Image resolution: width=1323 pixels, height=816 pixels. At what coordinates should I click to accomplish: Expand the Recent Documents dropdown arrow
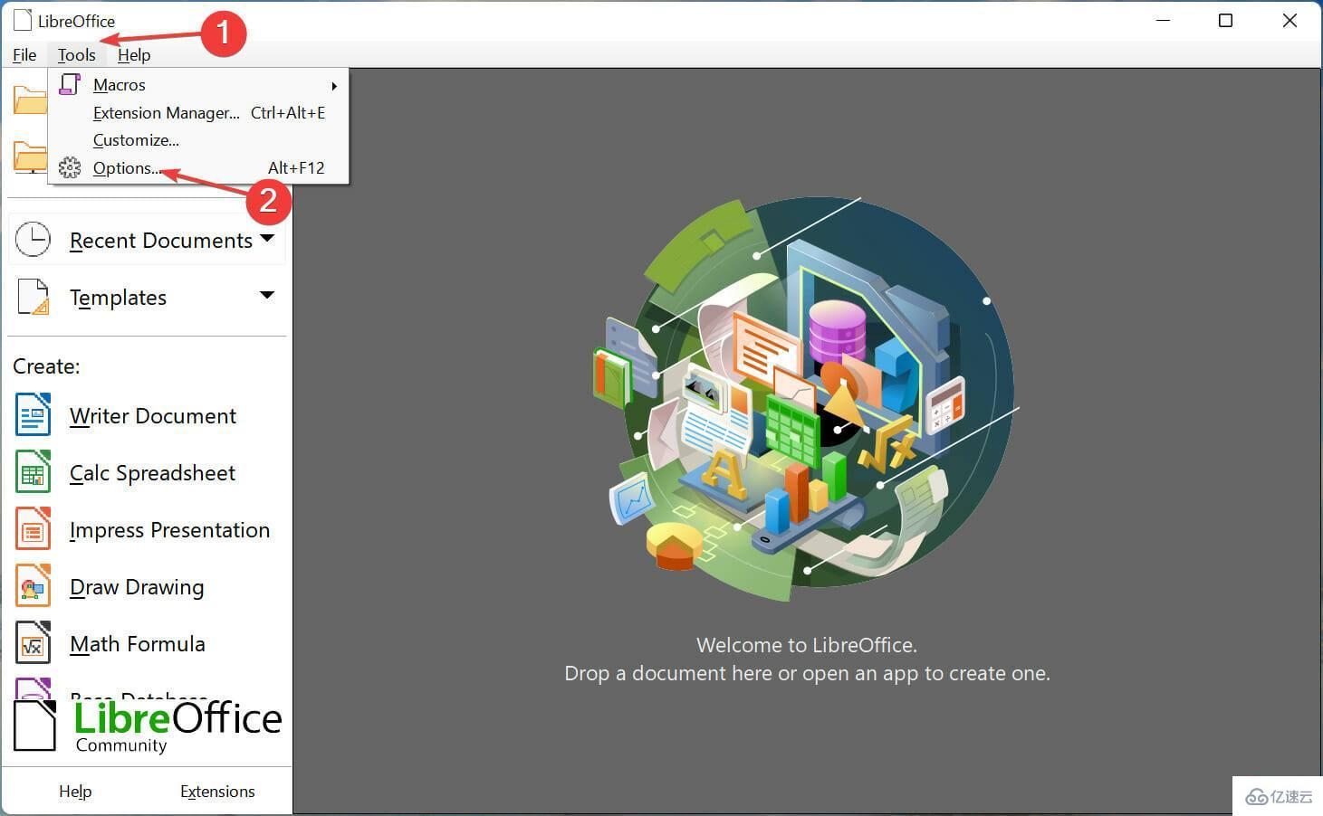click(x=267, y=239)
